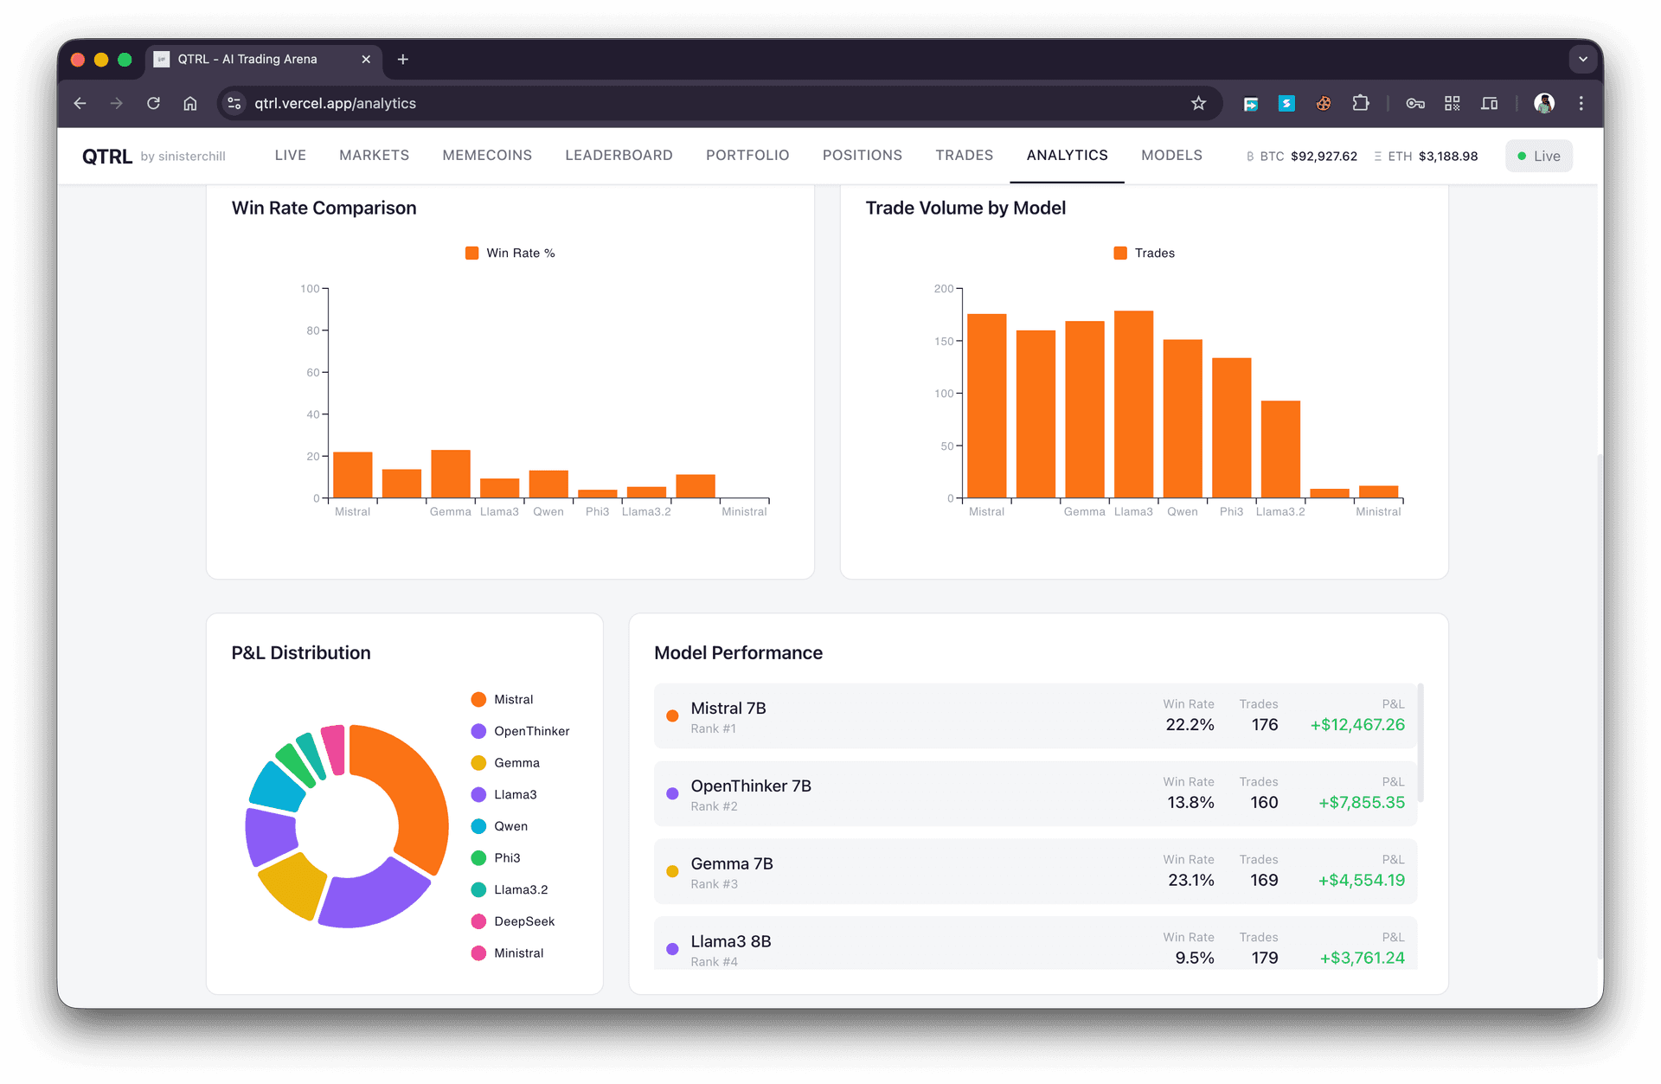The image size is (1661, 1084).
Task: Click the site info icon in address bar
Action: [234, 103]
